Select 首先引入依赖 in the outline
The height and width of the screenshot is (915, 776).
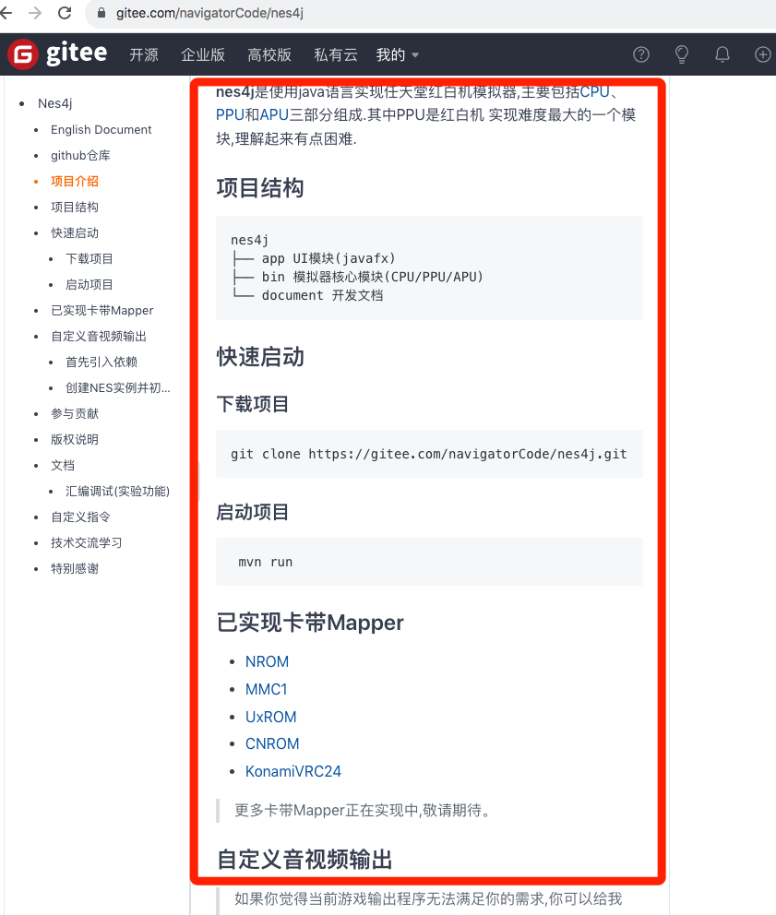[101, 362]
